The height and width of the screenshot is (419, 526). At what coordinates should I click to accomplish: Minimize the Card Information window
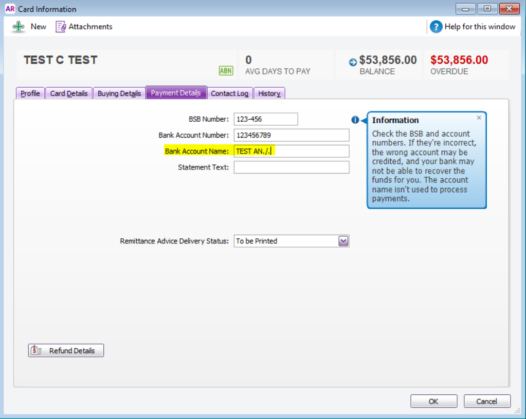pyautogui.click(x=466, y=9)
